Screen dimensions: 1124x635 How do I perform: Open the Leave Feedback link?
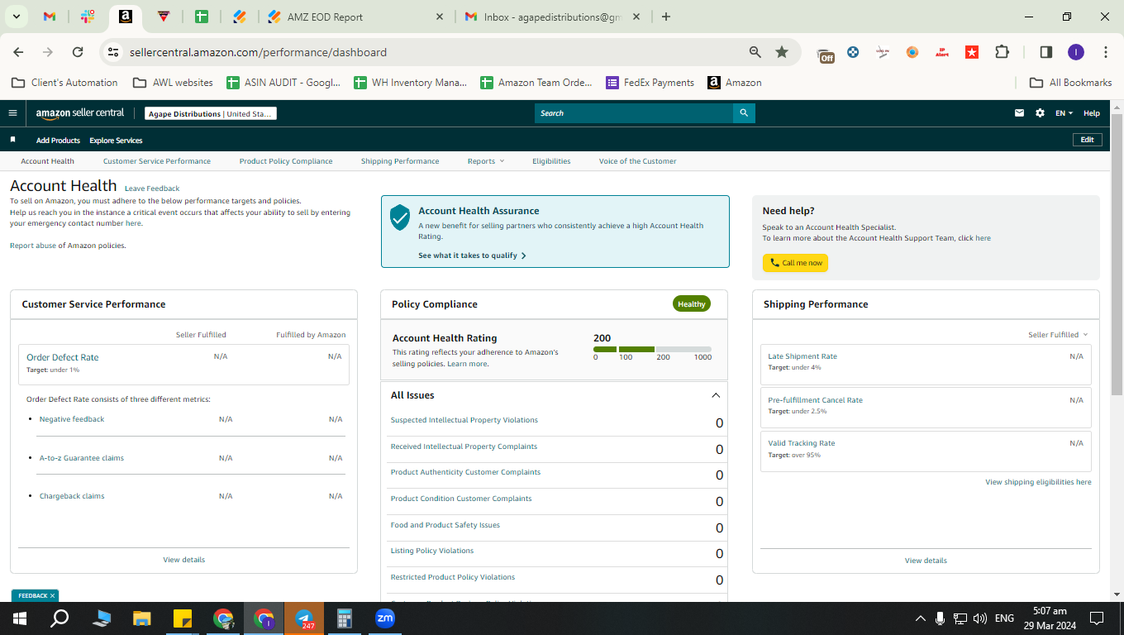coord(152,189)
